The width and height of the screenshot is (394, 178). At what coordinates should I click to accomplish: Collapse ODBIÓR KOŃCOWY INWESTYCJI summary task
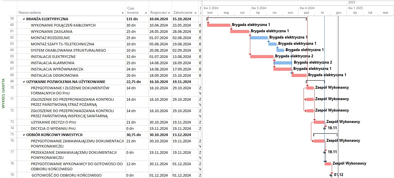24,135
